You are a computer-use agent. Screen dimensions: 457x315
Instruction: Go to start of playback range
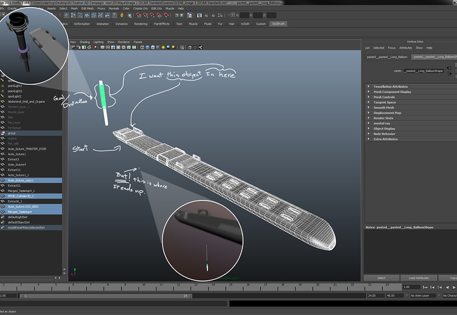(x=425, y=287)
